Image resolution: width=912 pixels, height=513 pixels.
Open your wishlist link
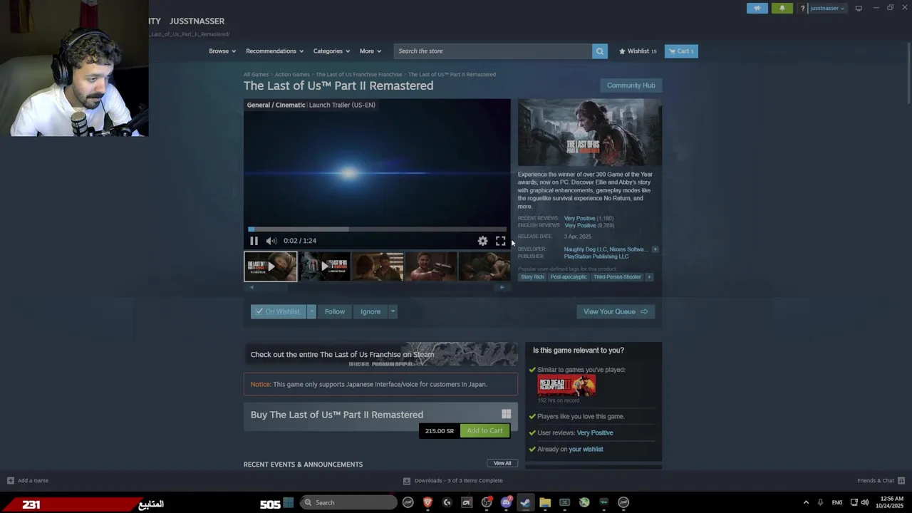(x=586, y=449)
